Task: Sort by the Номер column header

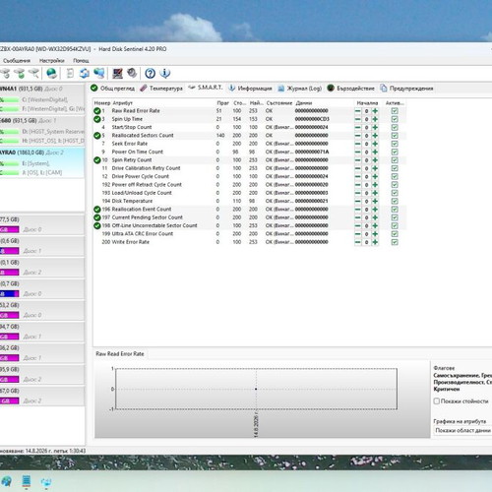Action: (x=102, y=103)
